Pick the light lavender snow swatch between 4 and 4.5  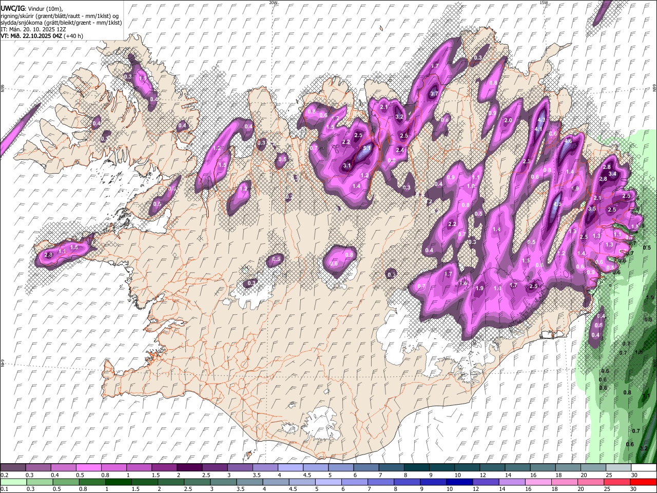pyautogui.click(x=289, y=468)
